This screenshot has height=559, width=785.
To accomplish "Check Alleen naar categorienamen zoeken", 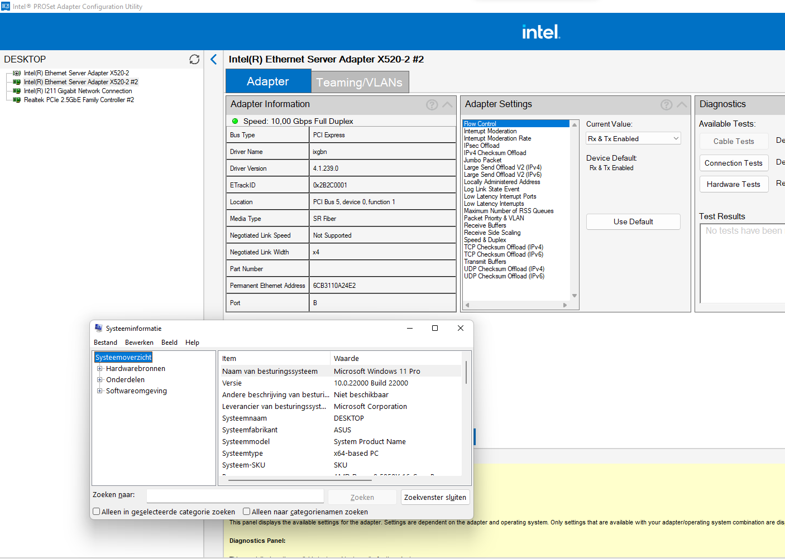I will click(x=247, y=512).
